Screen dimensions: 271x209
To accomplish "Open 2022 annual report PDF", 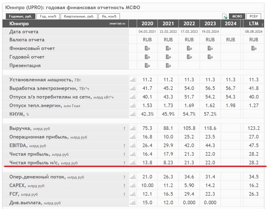I will [x=189, y=57].
